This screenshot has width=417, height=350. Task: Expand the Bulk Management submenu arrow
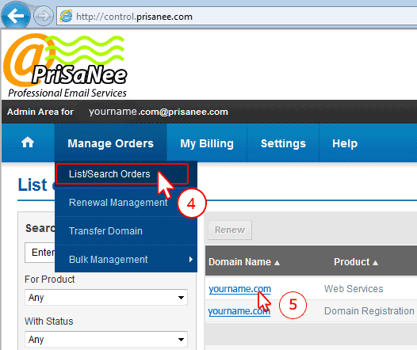point(190,259)
